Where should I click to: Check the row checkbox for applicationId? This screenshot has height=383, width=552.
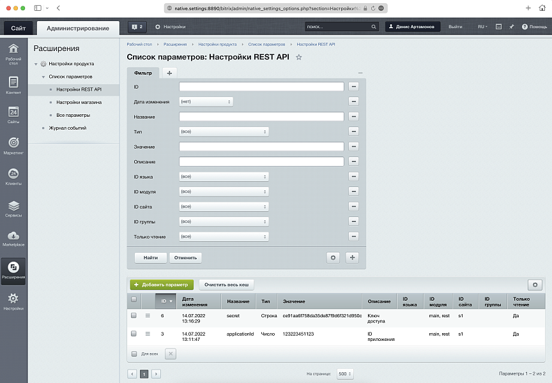134,333
